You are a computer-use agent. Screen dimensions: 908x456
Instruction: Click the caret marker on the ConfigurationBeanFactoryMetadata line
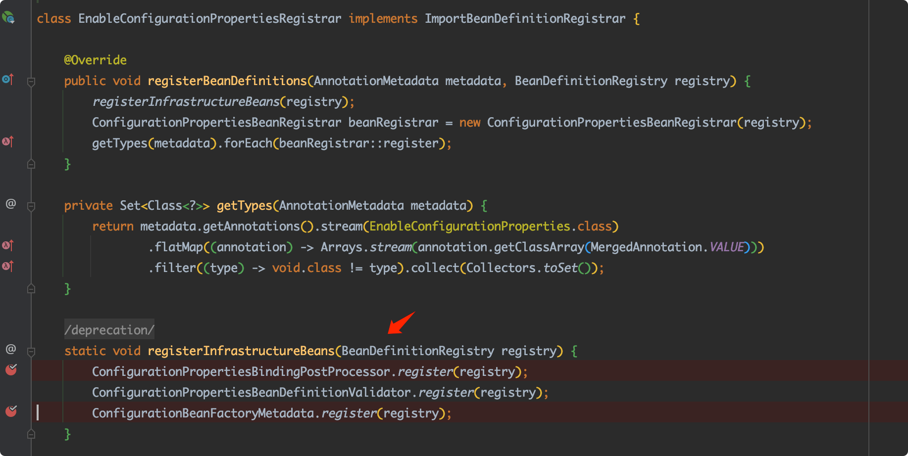click(38, 413)
